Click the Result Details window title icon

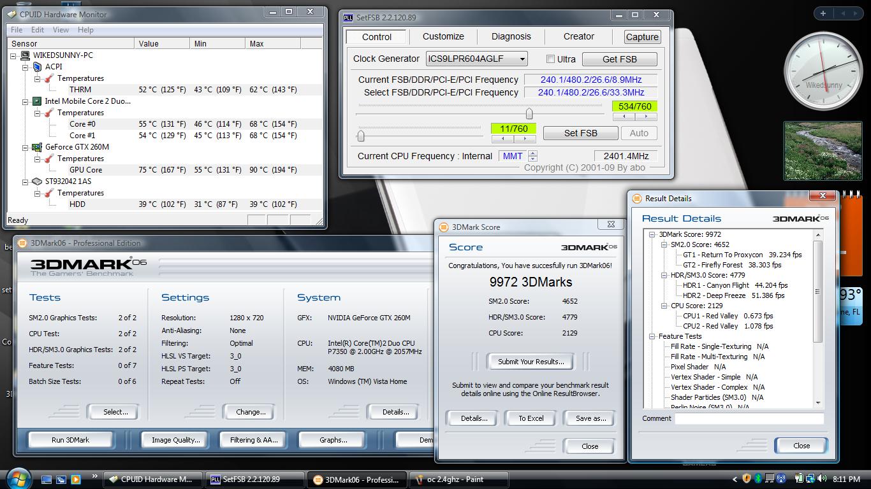click(637, 198)
